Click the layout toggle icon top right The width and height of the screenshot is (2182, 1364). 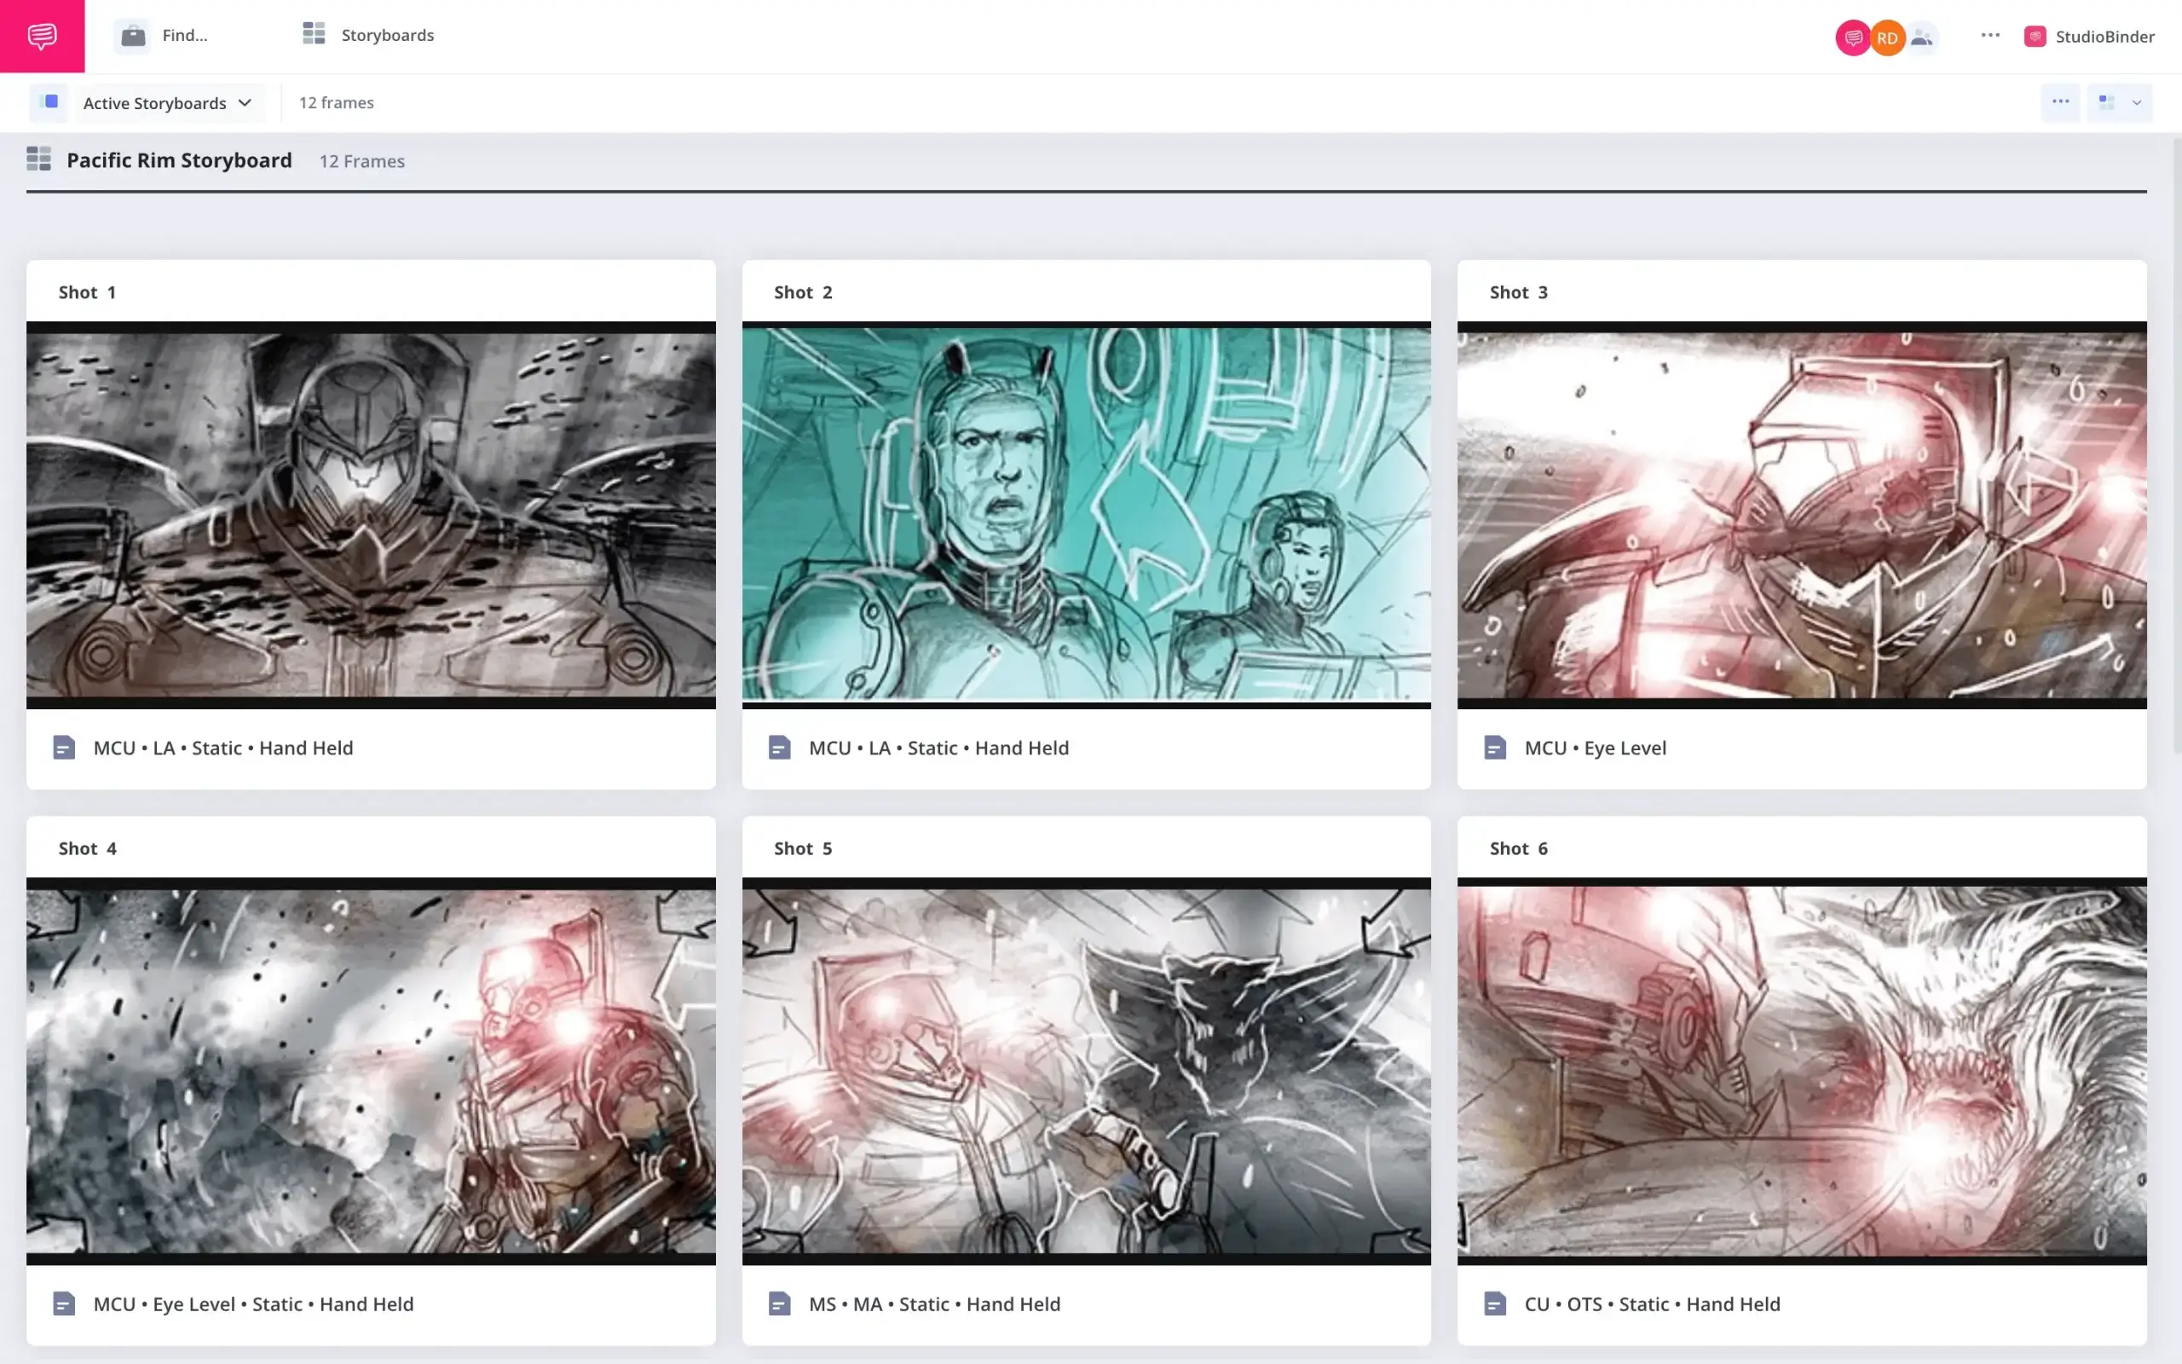[x=2107, y=101]
